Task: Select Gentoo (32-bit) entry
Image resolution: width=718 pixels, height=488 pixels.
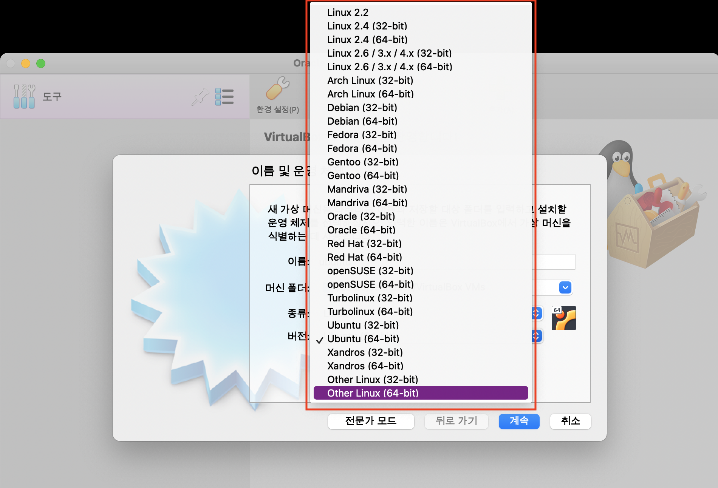Action: (421, 162)
